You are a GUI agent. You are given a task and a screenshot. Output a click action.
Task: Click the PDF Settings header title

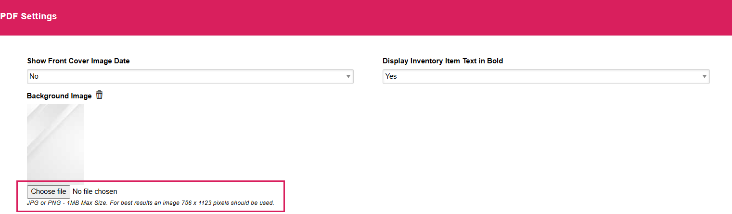click(28, 16)
